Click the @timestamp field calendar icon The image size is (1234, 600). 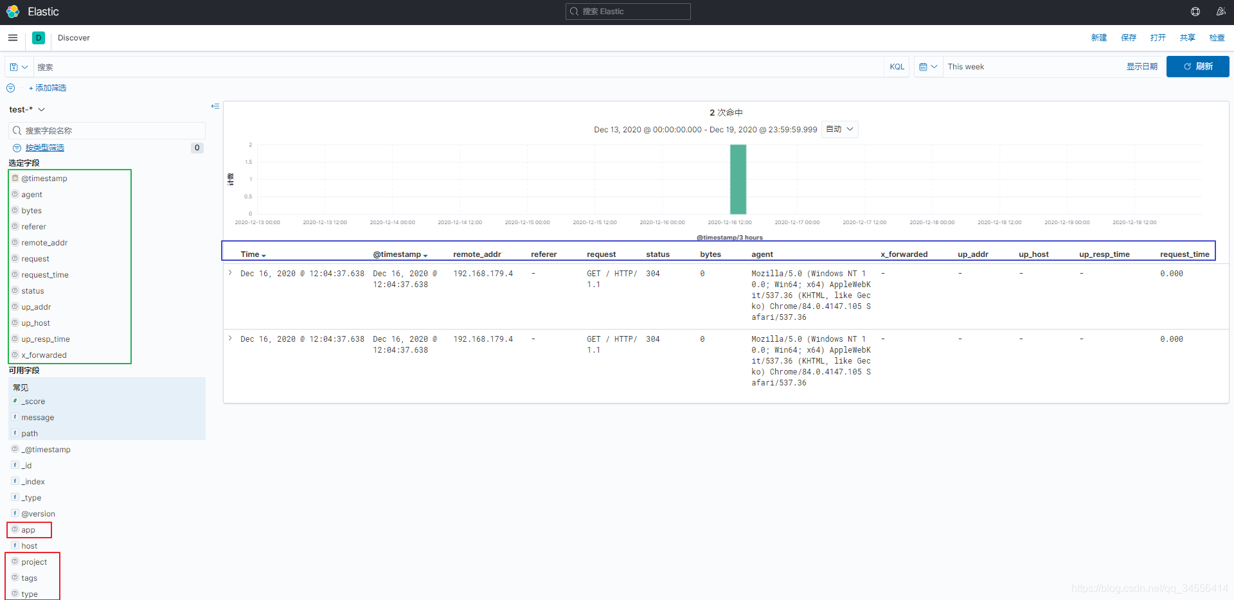[15, 178]
